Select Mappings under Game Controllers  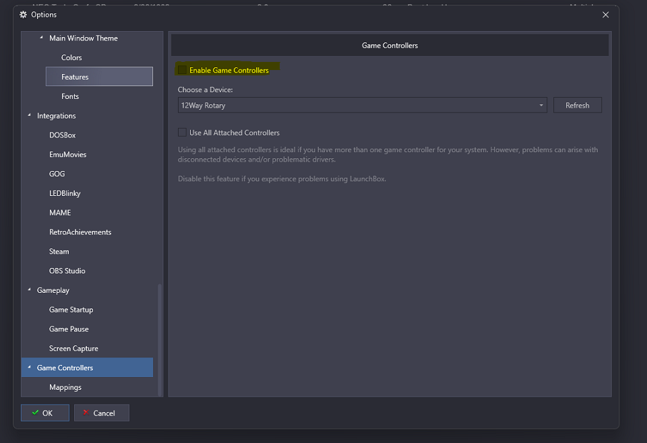coord(65,387)
